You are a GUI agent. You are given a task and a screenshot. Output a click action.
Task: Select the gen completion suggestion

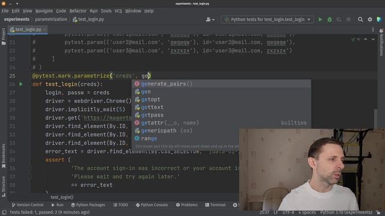click(x=221, y=92)
